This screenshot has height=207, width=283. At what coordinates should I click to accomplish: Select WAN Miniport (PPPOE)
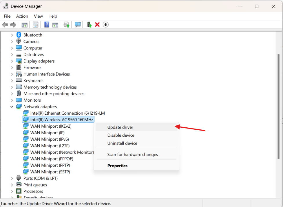(52, 158)
